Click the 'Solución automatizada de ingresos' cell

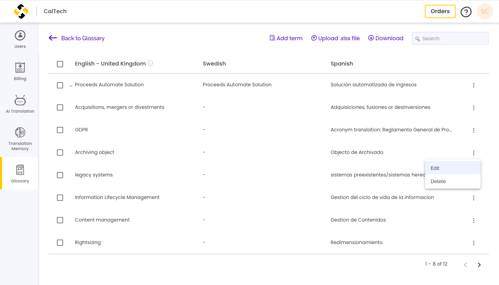[x=373, y=85]
